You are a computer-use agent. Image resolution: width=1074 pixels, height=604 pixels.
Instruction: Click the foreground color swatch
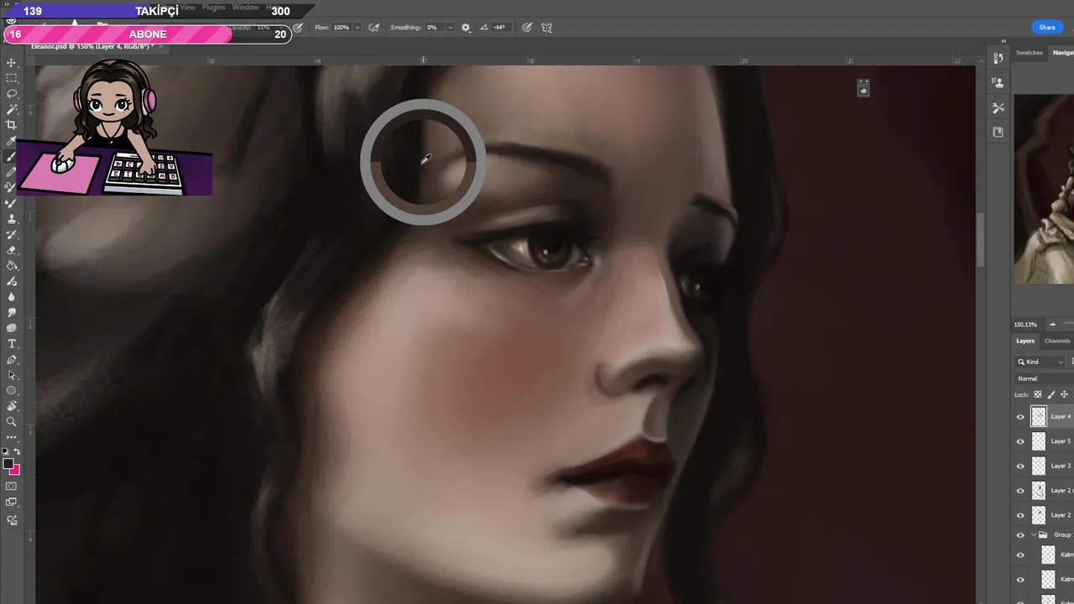(x=8, y=463)
